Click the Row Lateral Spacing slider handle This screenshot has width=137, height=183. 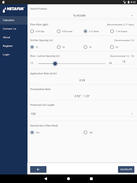[55, 64]
